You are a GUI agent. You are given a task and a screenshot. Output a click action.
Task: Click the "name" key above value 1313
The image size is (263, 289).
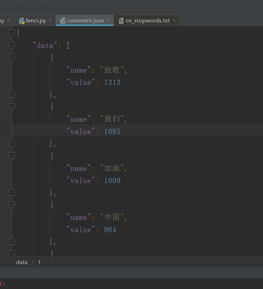tap(78, 70)
